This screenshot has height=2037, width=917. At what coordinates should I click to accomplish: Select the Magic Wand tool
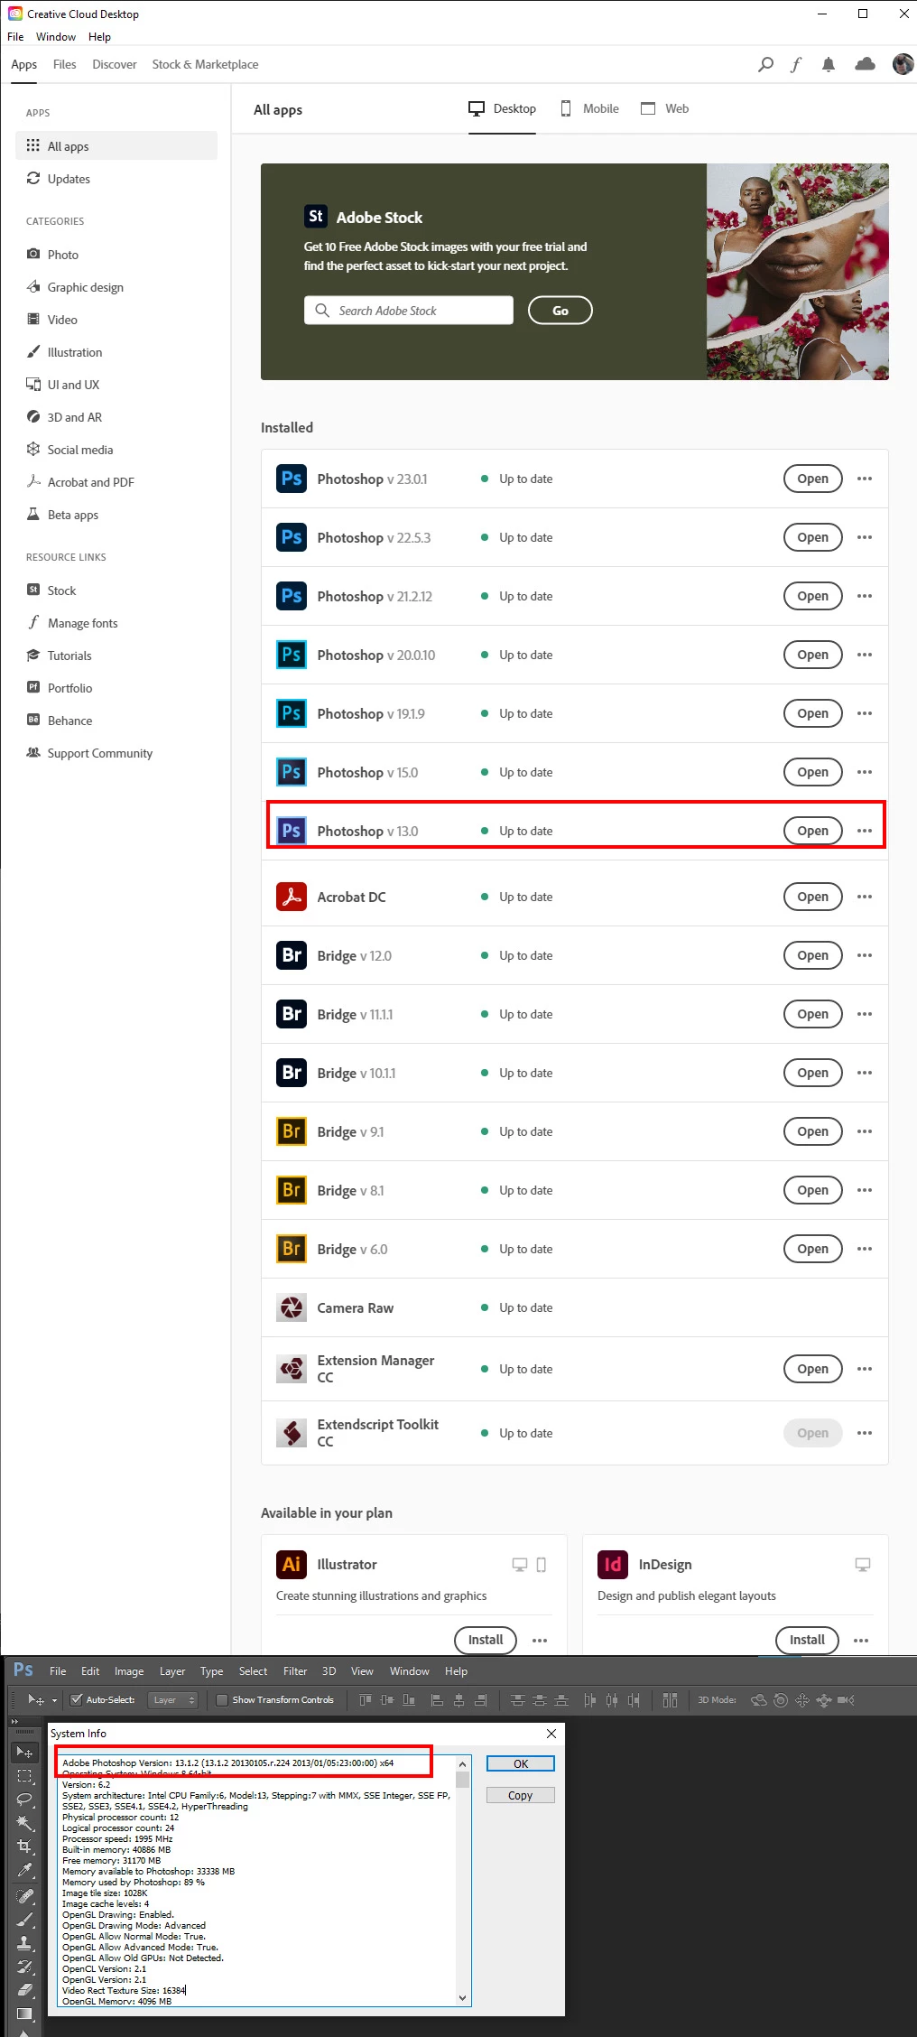[x=24, y=1822]
